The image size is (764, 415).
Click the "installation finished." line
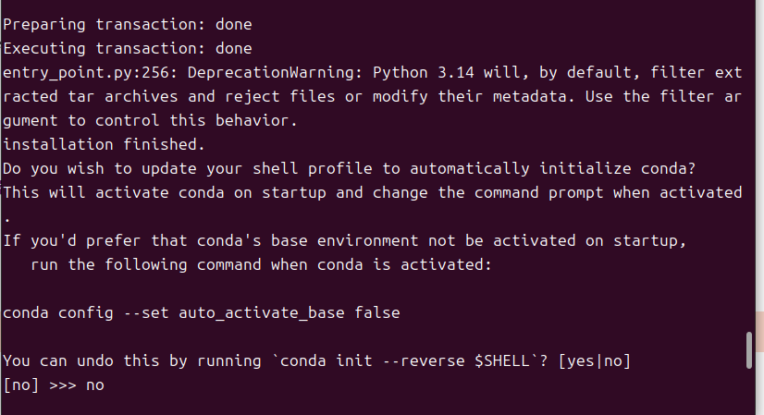pos(104,145)
